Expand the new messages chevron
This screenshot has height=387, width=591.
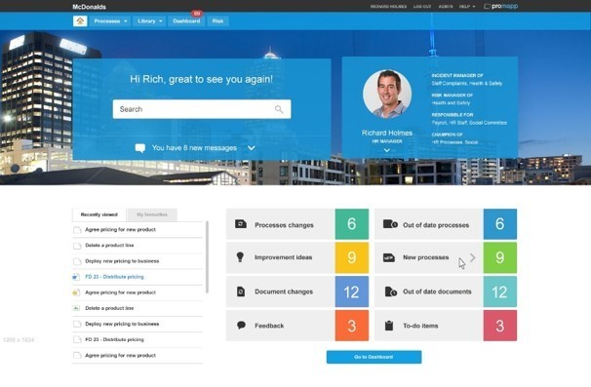(252, 148)
